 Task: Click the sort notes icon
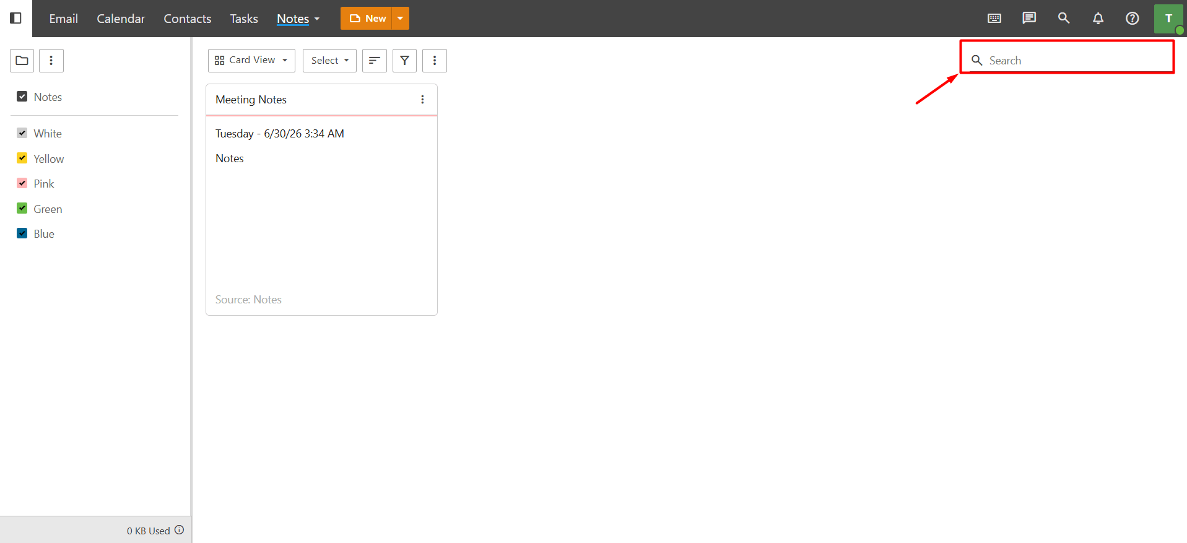point(375,61)
